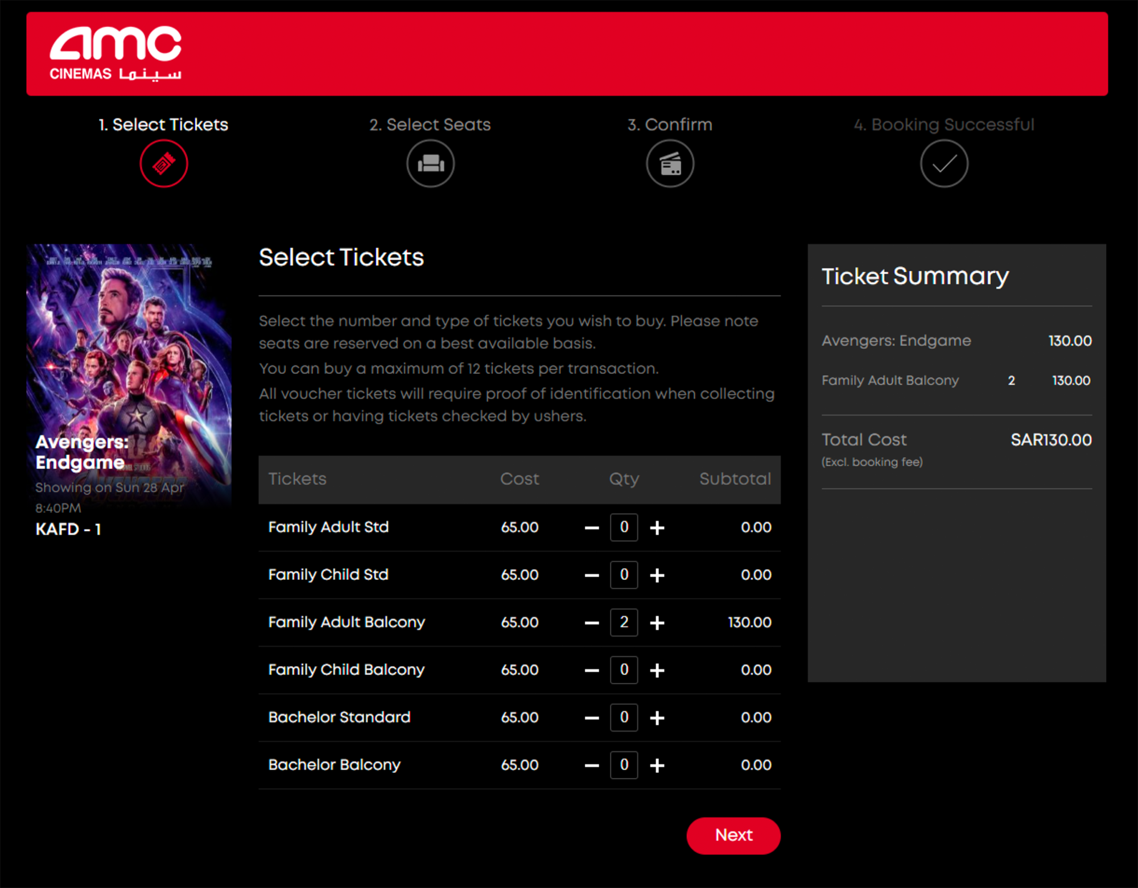Click the Family Child Std quantity field
The height and width of the screenshot is (888, 1138).
coord(624,575)
